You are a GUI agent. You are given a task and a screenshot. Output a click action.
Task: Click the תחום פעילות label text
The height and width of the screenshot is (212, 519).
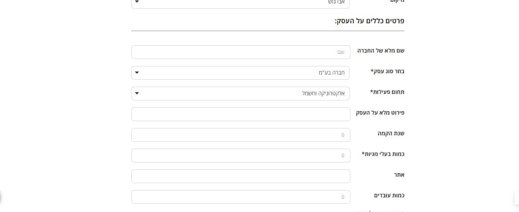(387, 92)
